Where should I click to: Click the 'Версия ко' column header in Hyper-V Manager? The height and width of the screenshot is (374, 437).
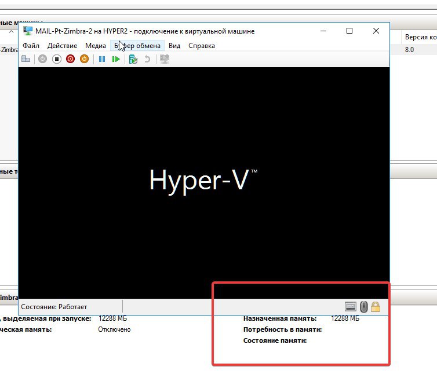(x=421, y=37)
